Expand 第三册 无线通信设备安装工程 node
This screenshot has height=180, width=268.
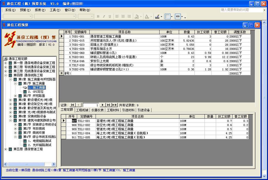(5, 71)
